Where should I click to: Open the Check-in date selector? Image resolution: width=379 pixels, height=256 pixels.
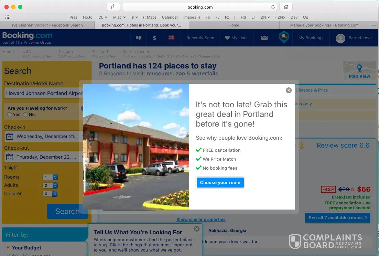(x=44, y=136)
